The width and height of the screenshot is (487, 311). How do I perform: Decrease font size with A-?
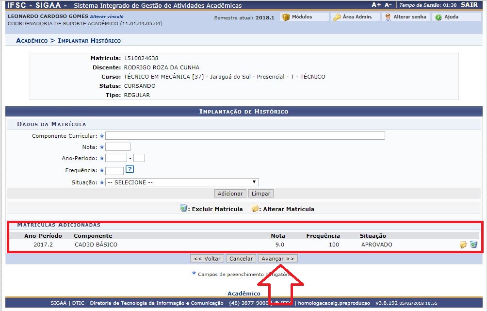pyautogui.click(x=388, y=5)
